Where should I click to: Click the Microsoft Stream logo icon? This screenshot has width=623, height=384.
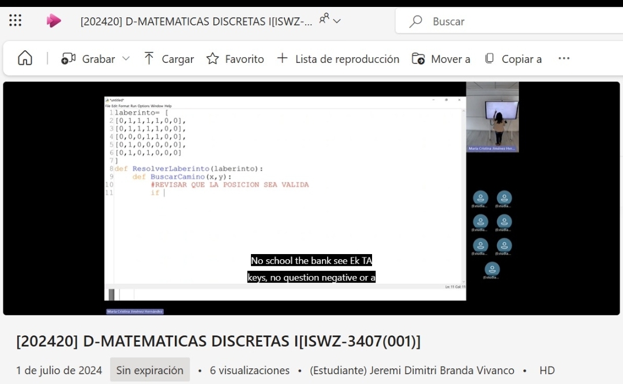tap(54, 21)
